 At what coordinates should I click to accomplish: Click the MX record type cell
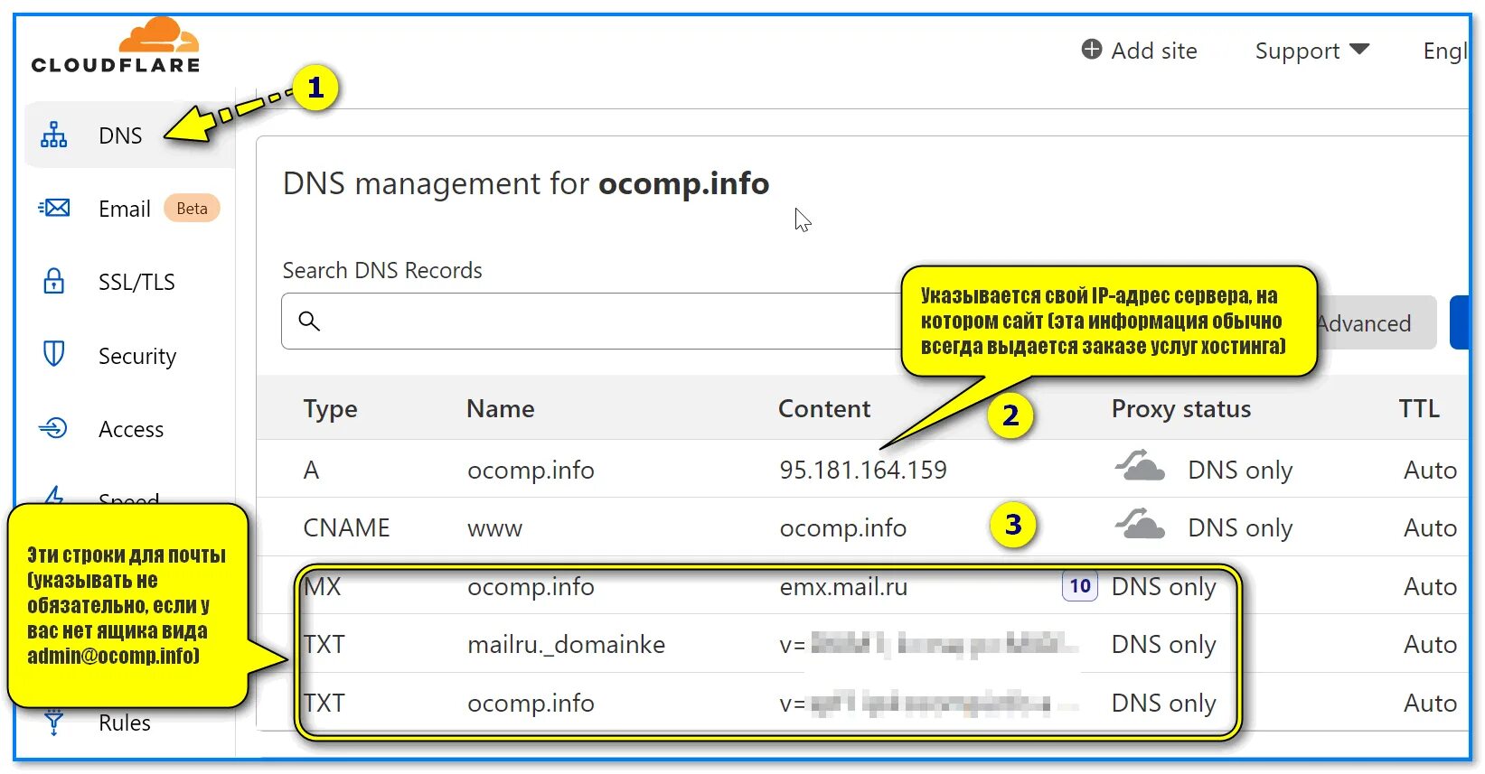(x=323, y=586)
